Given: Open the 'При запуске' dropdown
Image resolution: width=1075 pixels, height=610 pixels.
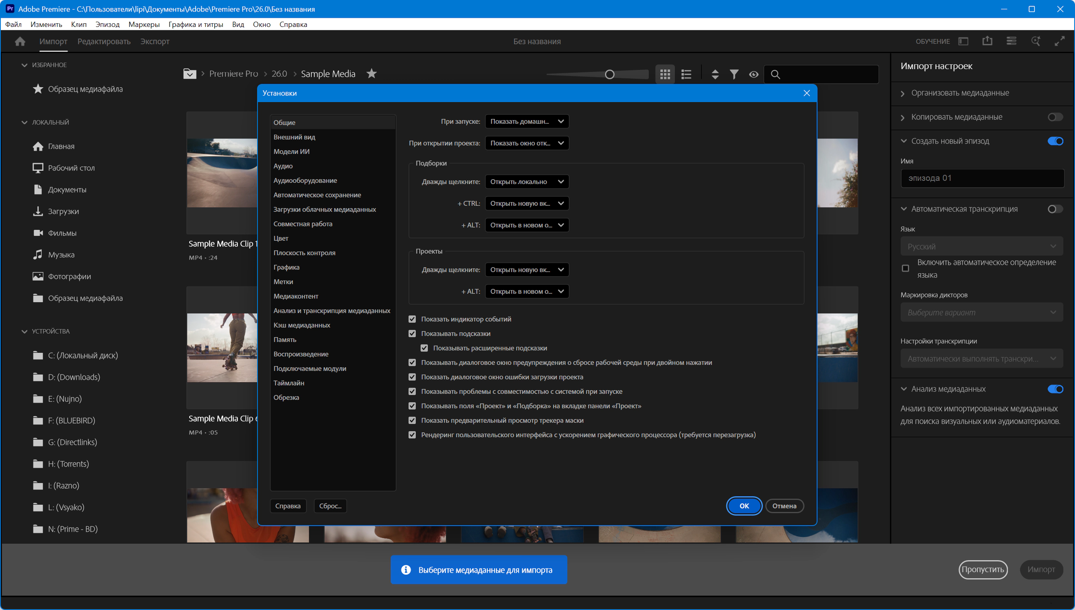Looking at the screenshot, I should pos(526,121).
